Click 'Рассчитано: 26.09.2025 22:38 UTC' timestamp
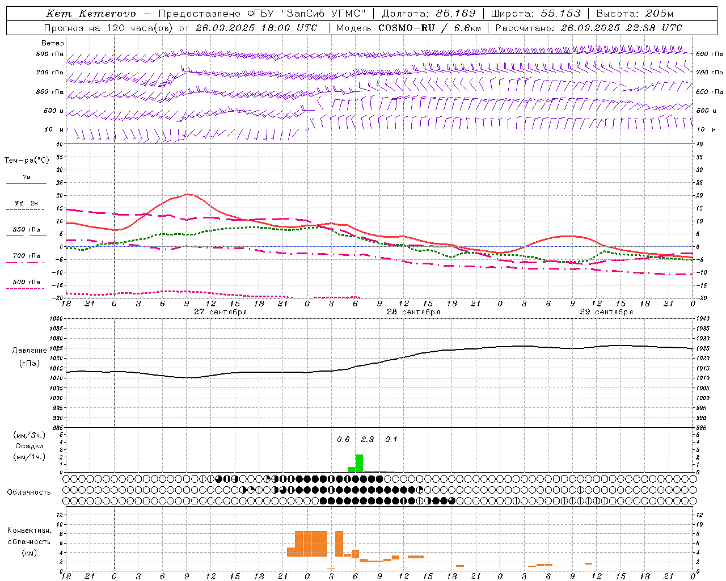726x581 pixels. [589, 28]
